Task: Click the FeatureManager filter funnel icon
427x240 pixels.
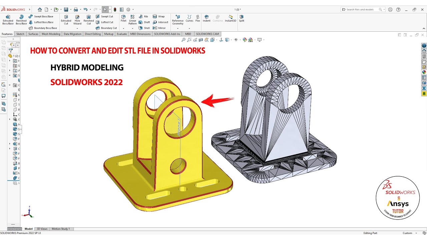Action: click(11, 51)
